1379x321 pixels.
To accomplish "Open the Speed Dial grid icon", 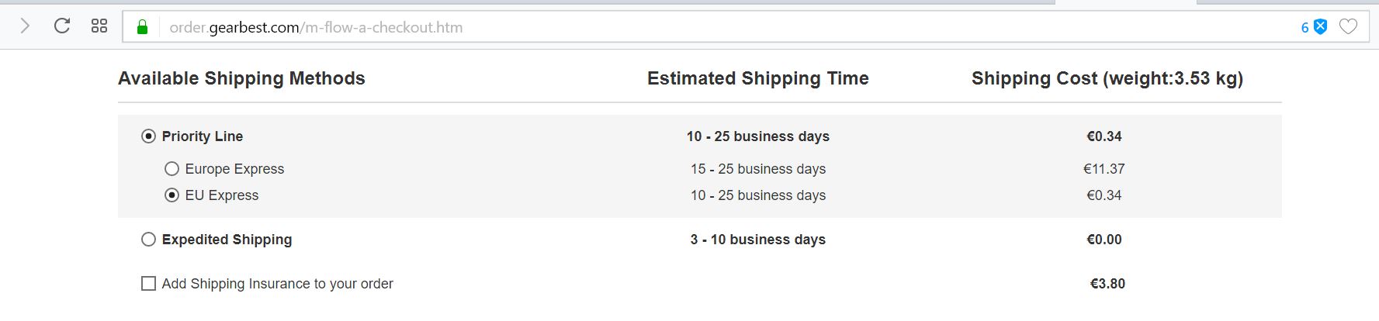I will click(x=99, y=26).
